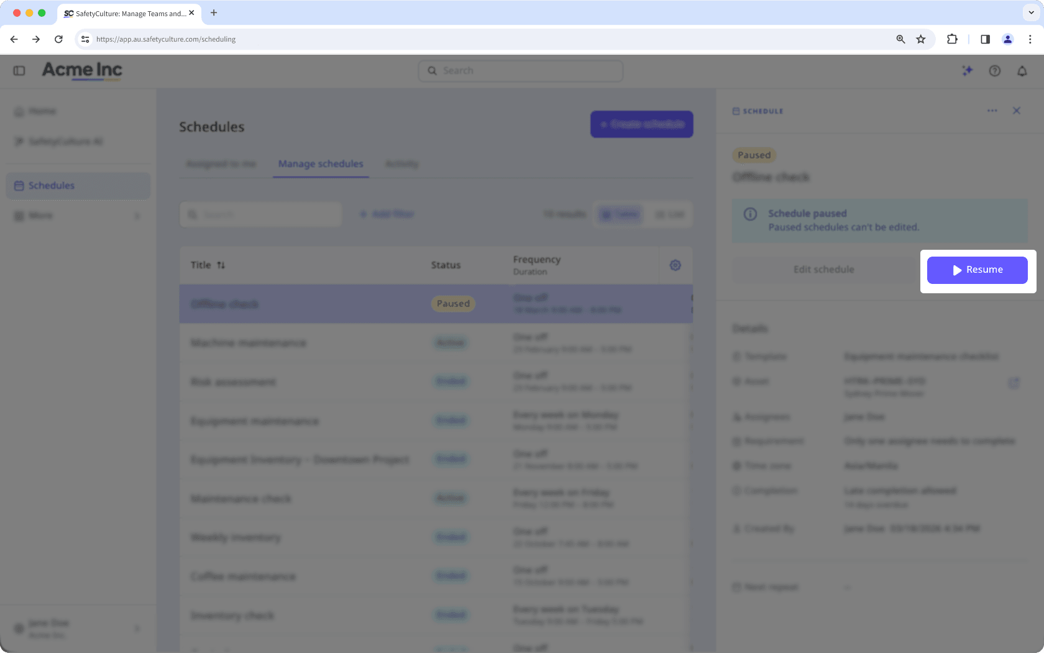
Task: Open the Help icon in the top bar
Action: (995, 71)
